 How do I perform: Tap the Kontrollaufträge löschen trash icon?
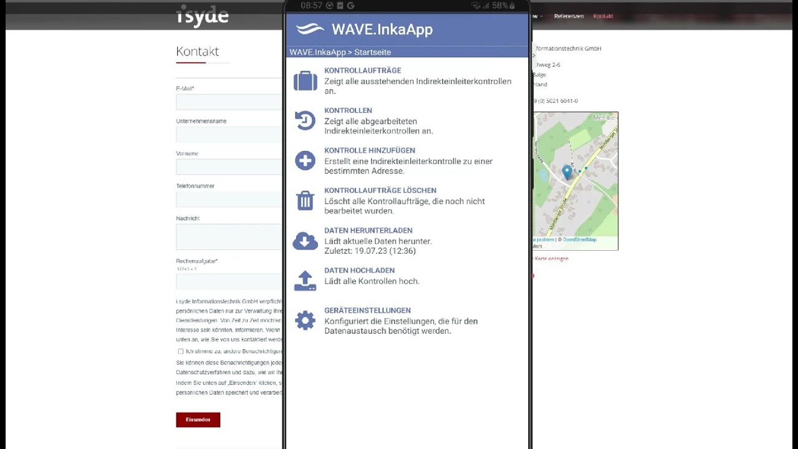[x=305, y=201]
